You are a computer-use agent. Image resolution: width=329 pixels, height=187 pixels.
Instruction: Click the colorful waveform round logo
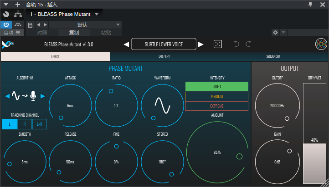pyautogui.click(x=321, y=44)
